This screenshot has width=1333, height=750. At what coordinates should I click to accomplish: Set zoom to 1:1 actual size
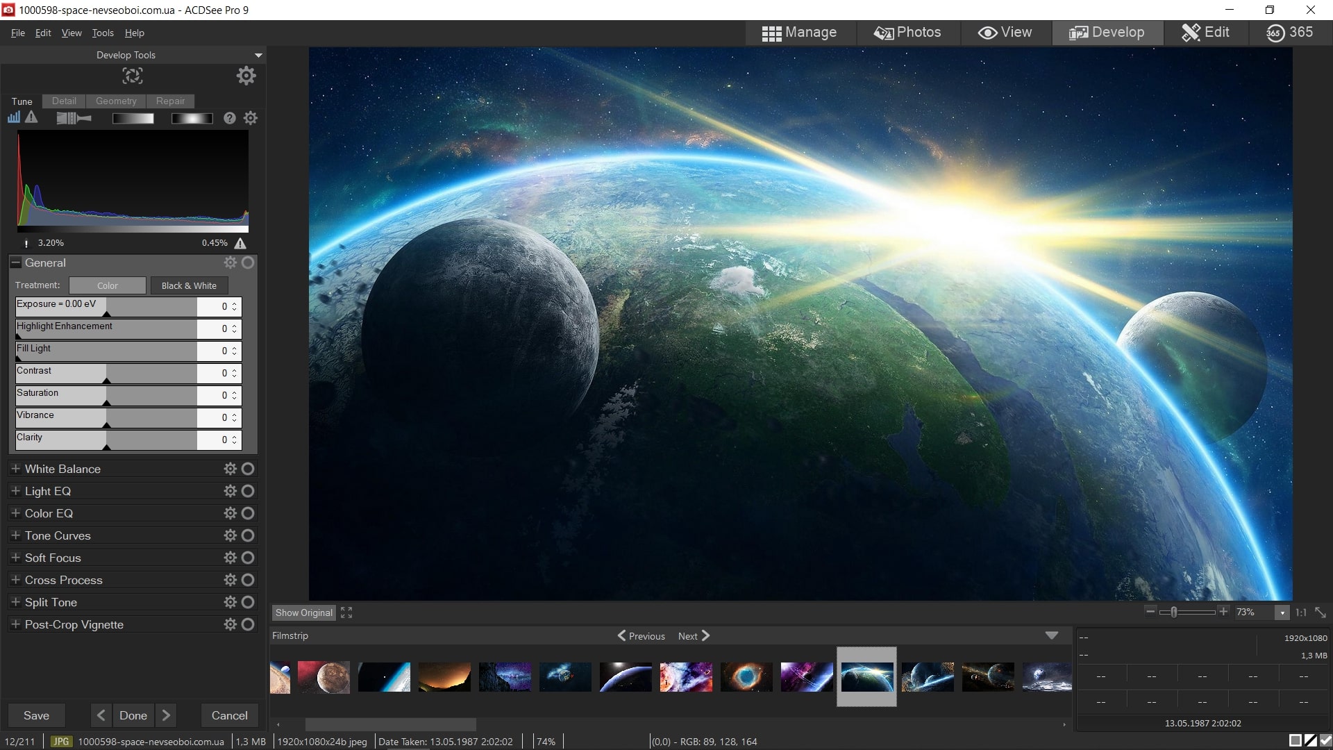[1301, 612]
